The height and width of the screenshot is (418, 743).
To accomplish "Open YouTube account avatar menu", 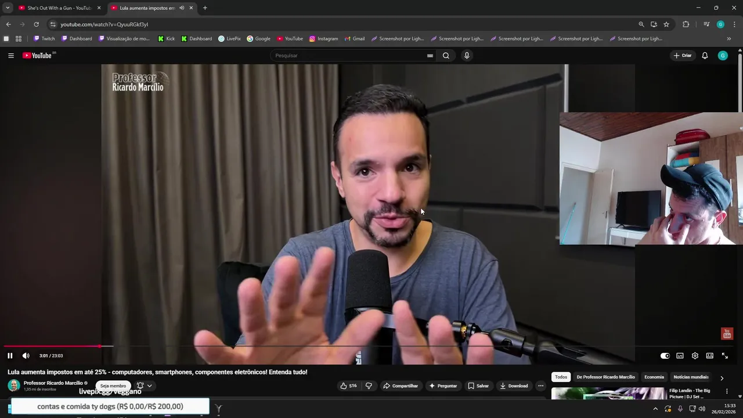I will click(x=723, y=56).
